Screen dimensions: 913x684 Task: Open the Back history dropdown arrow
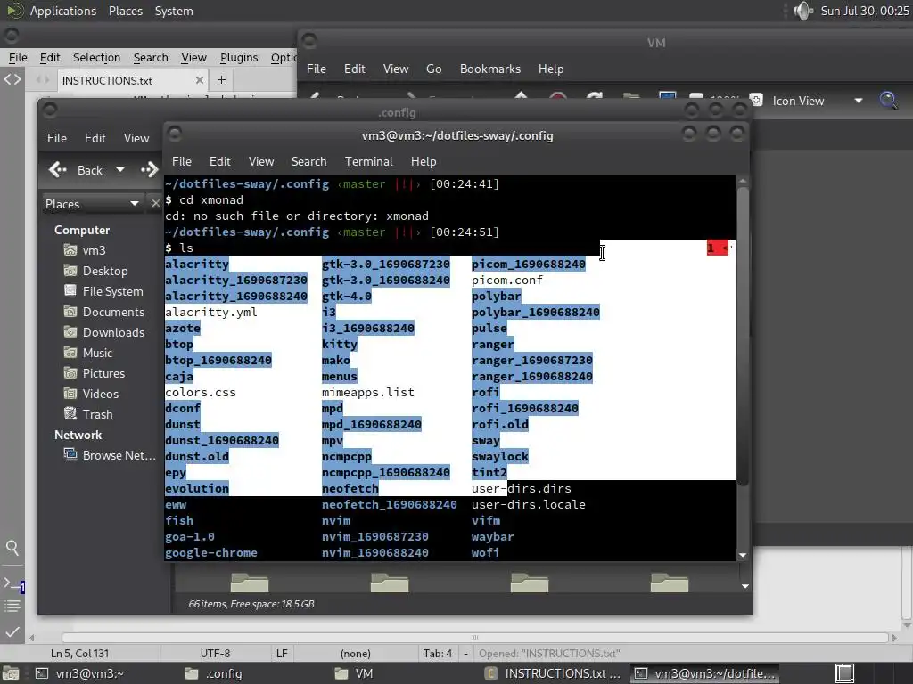pos(120,170)
